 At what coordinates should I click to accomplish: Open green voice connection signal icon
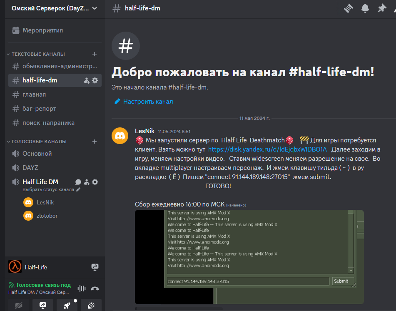point(12,285)
